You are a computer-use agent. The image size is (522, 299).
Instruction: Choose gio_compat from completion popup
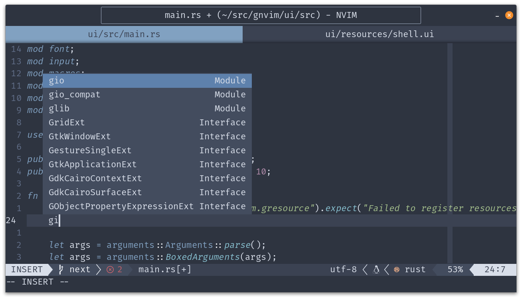[147, 95]
